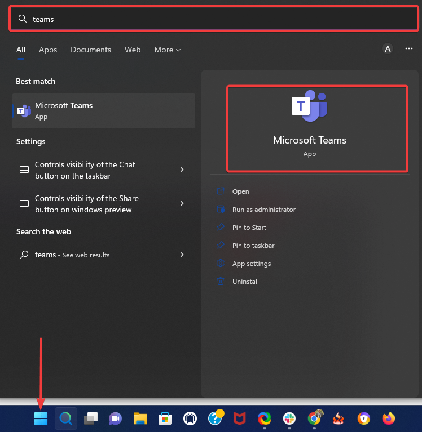Choose Open in the Teams actions list
Image resolution: width=422 pixels, height=432 pixels.
241,191
